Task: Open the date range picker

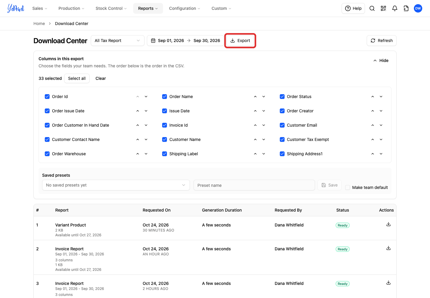Action: click(x=185, y=41)
